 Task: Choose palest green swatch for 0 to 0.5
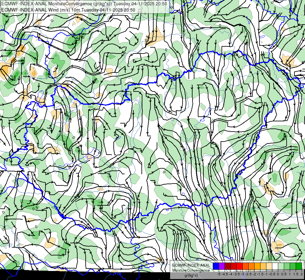[281, 266]
